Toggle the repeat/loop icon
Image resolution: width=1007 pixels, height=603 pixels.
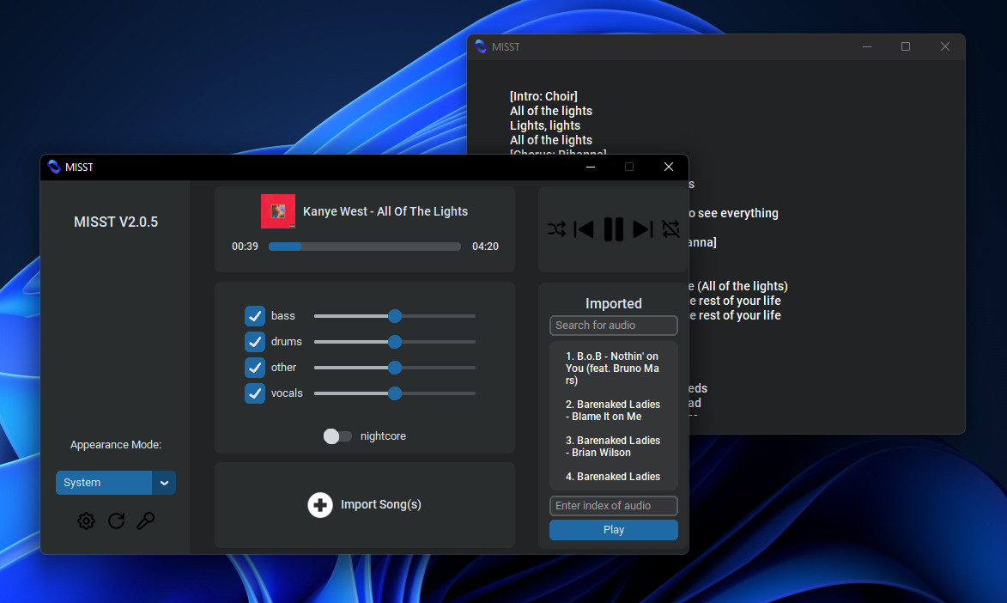(670, 228)
